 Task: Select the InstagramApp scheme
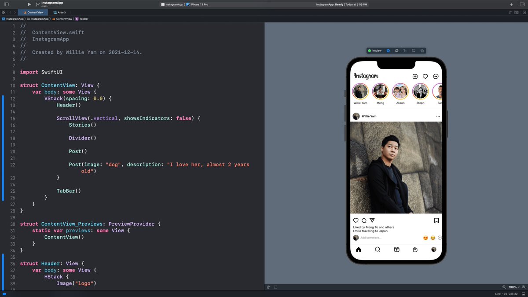coord(172,4)
